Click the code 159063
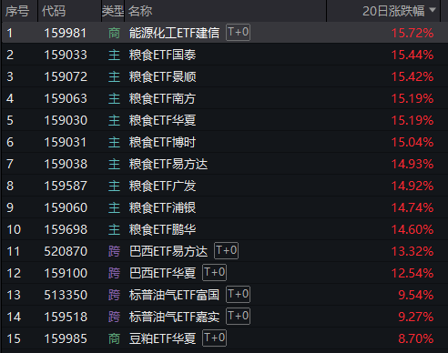 click(66, 98)
